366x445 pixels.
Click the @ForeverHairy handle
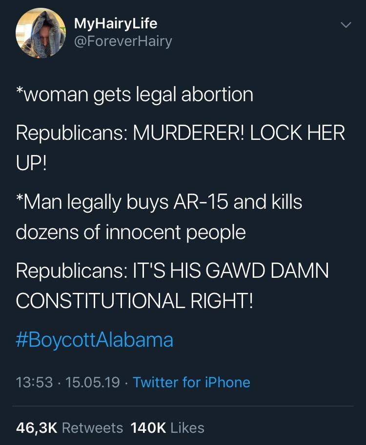pyautogui.click(x=122, y=41)
